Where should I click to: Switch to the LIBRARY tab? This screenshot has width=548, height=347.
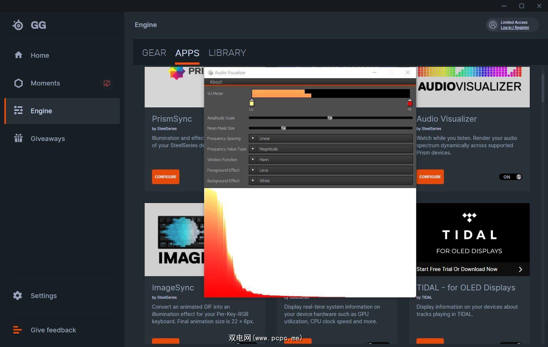pos(227,53)
